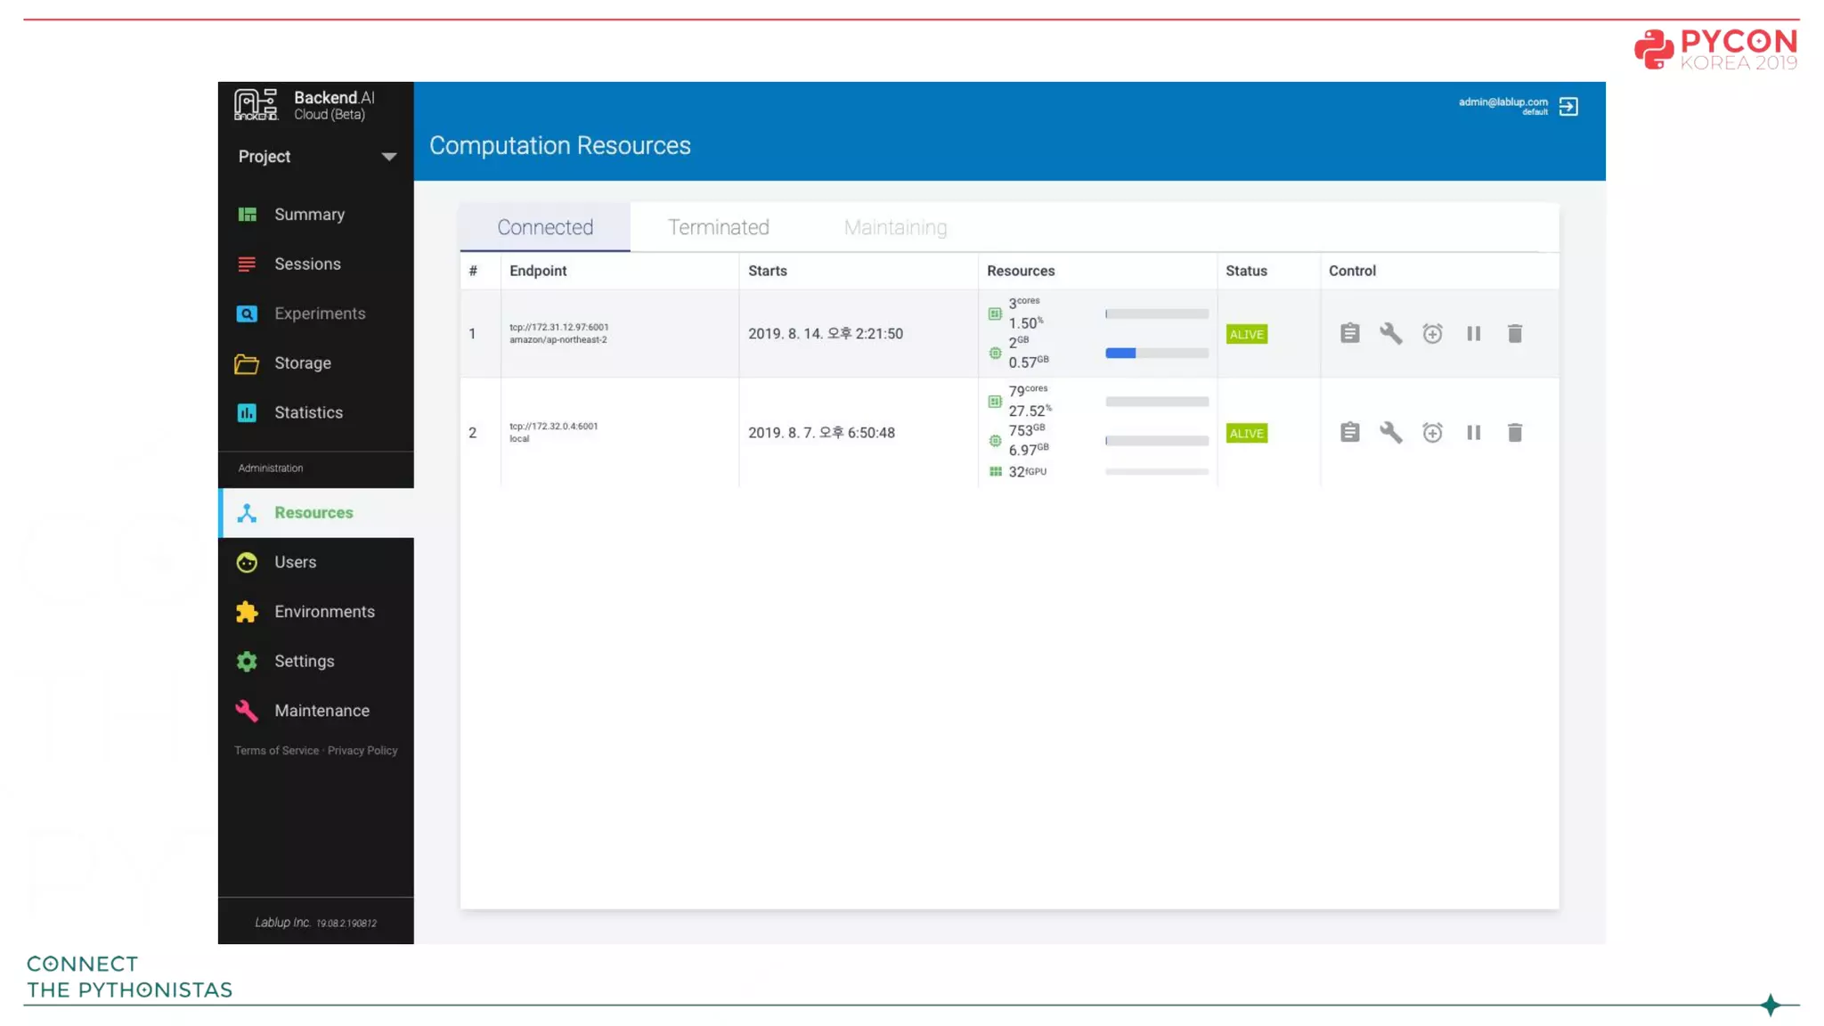The height and width of the screenshot is (1026, 1824).
Task: Delete agent 2 using trash icon
Action: [x=1515, y=433]
